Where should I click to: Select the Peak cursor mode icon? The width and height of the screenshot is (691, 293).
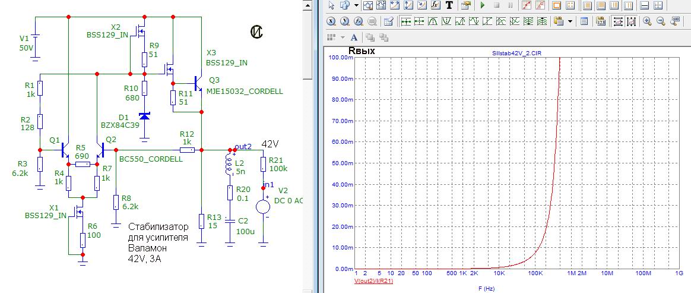[x=433, y=21]
